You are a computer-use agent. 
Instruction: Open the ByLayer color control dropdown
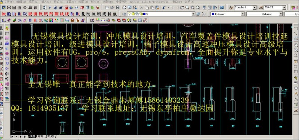click(242, 14)
